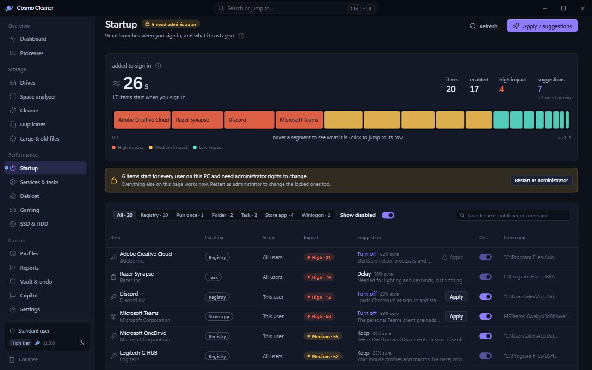Screen dimensions: 592x370
Task: Click the dark mode moon icon
Action: (x=82, y=343)
